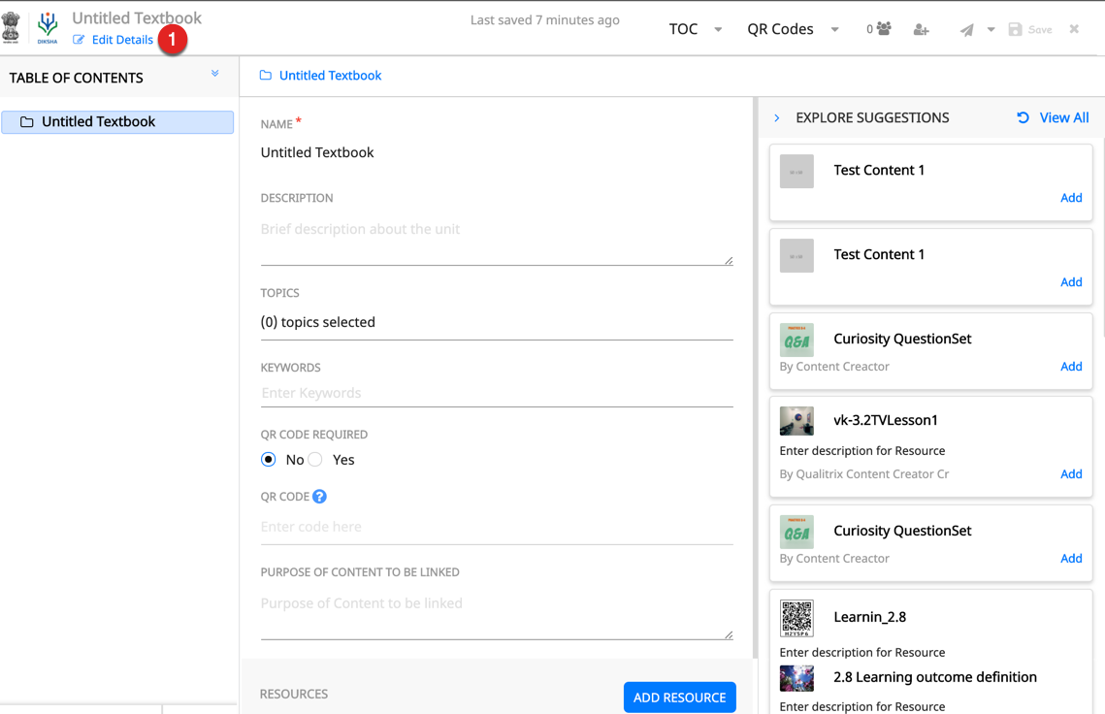Click the refresh suggestions icon
This screenshot has width=1105, height=714.
coord(1023,117)
